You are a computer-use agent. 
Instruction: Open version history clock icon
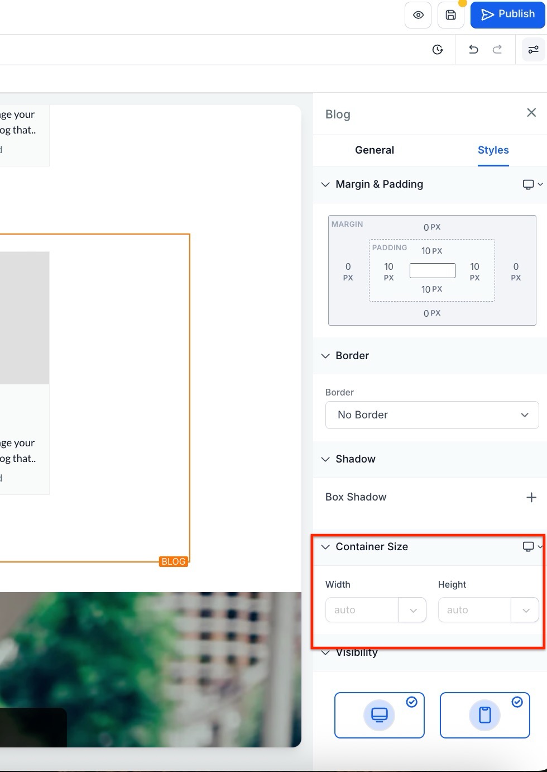click(x=438, y=50)
